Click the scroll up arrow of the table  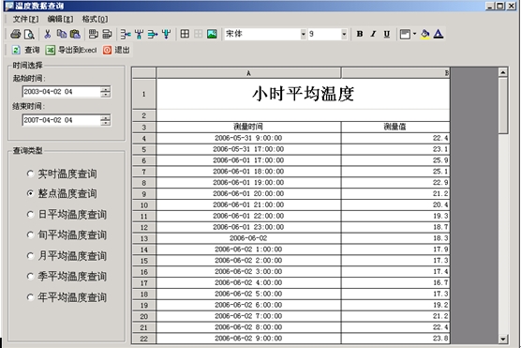(503, 72)
